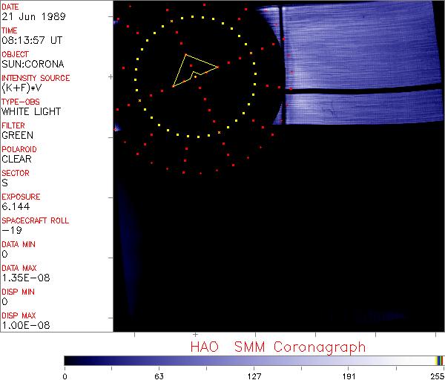Click the SECTOR label in info panel
Image resolution: width=445 pixels, height=380 pixels.
[x=15, y=173]
